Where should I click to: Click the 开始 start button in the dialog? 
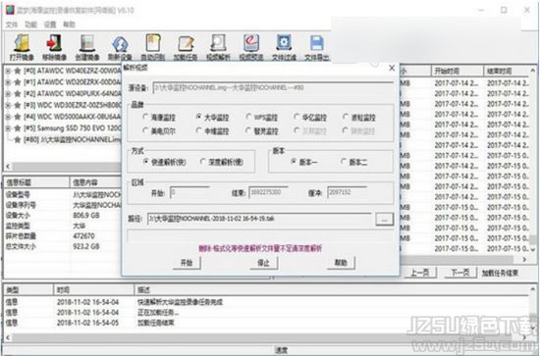tap(187, 263)
